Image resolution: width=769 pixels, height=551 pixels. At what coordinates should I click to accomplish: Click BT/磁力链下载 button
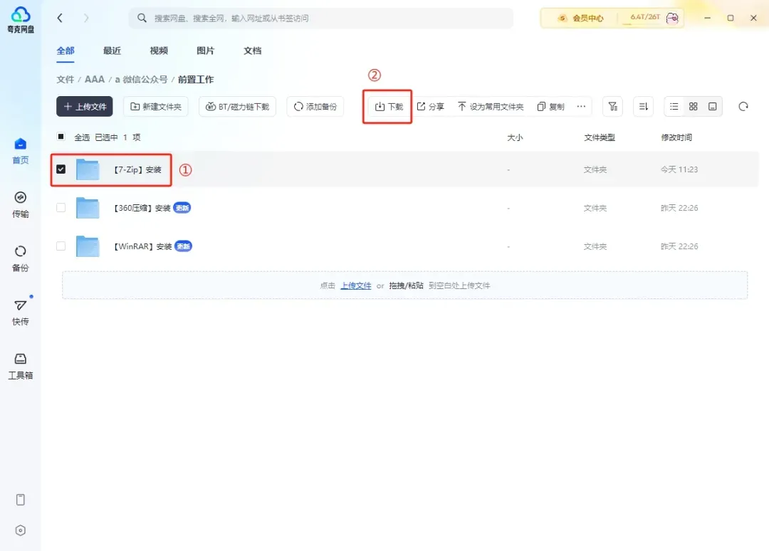237,106
